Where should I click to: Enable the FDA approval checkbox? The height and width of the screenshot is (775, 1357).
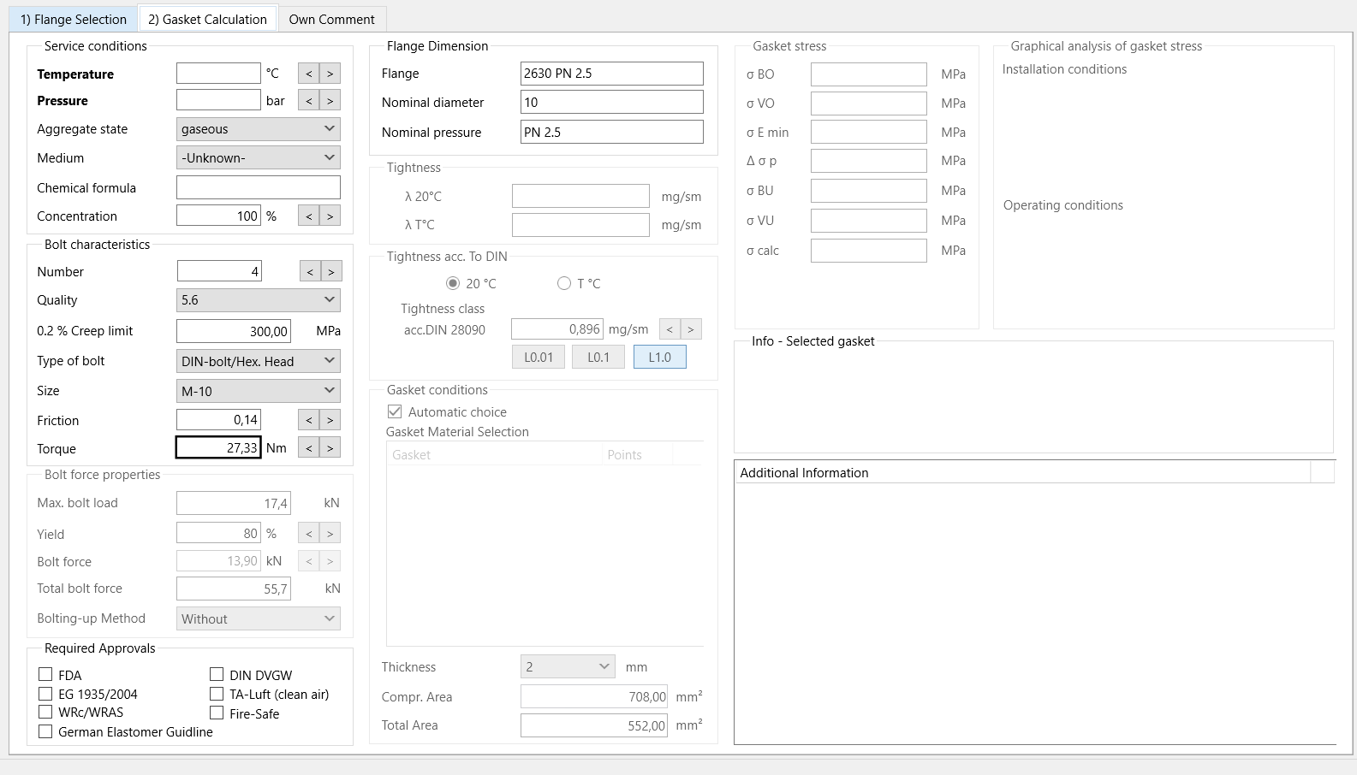click(x=45, y=674)
